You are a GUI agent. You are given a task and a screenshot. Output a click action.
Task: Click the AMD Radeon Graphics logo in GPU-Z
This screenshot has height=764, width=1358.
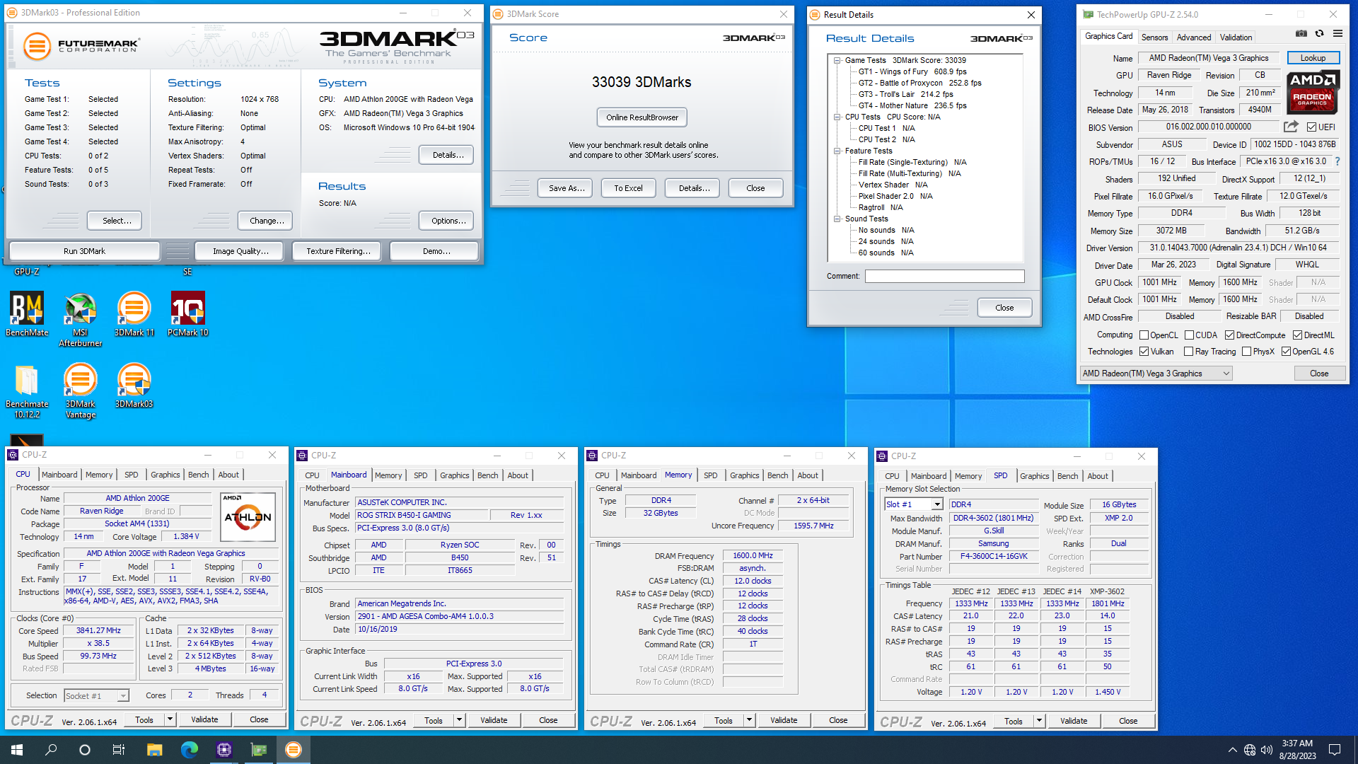[x=1313, y=93]
